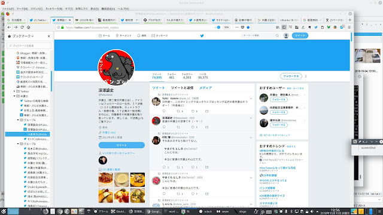Click the Firefox logo in window title bar
Viewport: 383px width, 215px height.
[x=8, y=14]
